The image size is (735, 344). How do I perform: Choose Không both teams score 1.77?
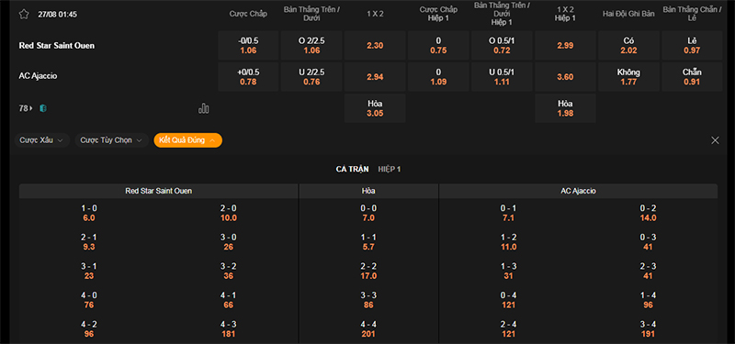coord(628,77)
